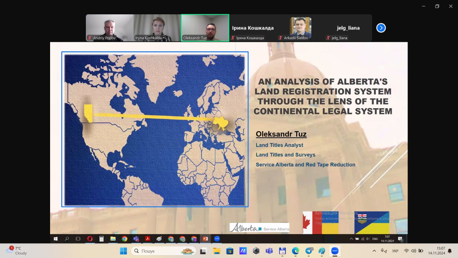
Task: Show next participants with blue arrow button
Action: pyautogui.click(x=381, y=28)
